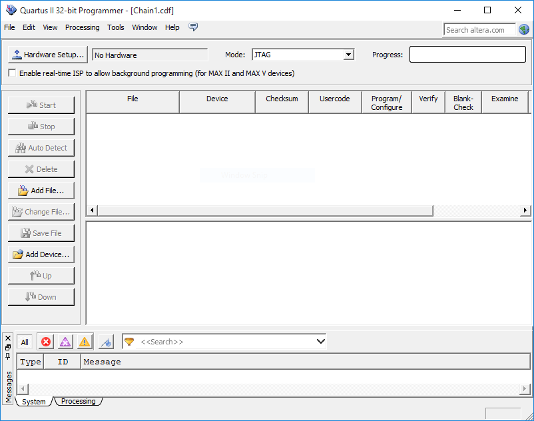The height and width of the screenshot is (421, 534).
Task: Click the ID column header in messages
Action: tap(63, 362)
